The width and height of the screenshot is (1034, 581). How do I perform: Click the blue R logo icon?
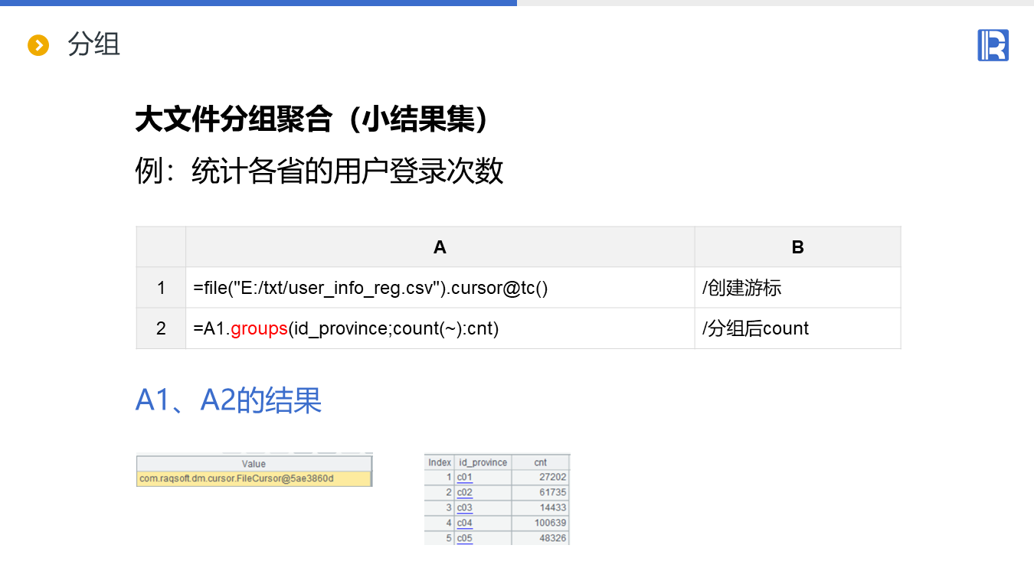tap(993, 45)
